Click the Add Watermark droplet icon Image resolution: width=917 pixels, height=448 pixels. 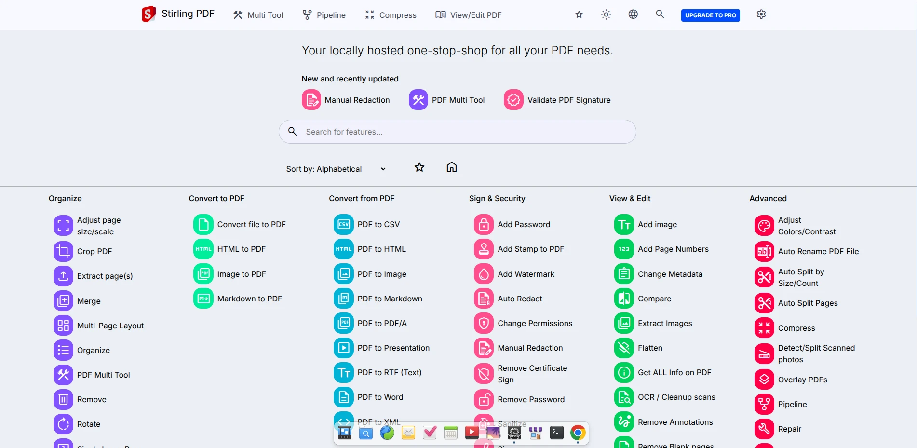point(484,274)
